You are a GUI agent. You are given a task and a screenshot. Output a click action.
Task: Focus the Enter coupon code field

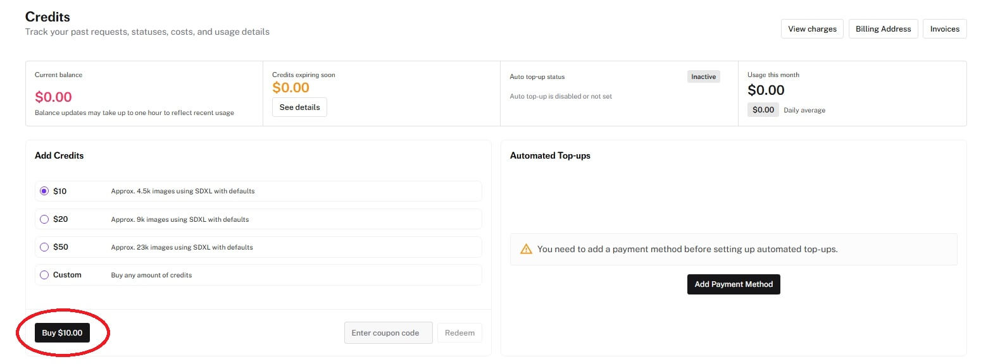coord(388,333)
